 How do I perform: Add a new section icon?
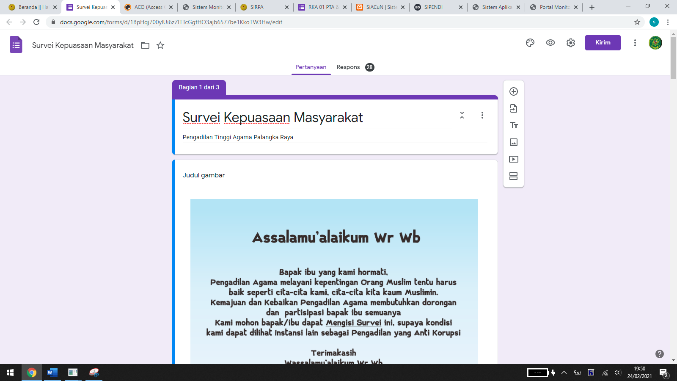pos(514,176)
